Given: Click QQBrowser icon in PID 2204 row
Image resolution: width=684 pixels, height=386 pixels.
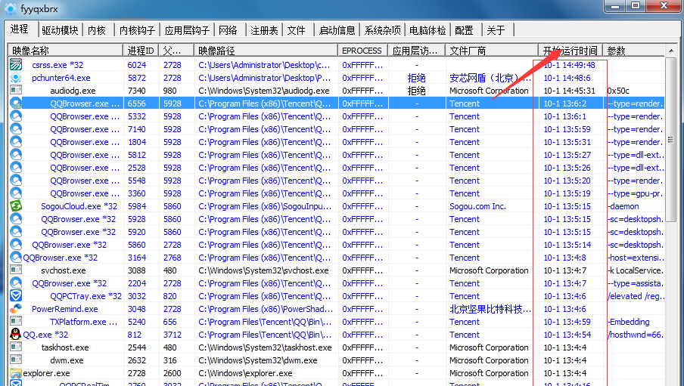Looking at the screenshot, I should point(16,283).
